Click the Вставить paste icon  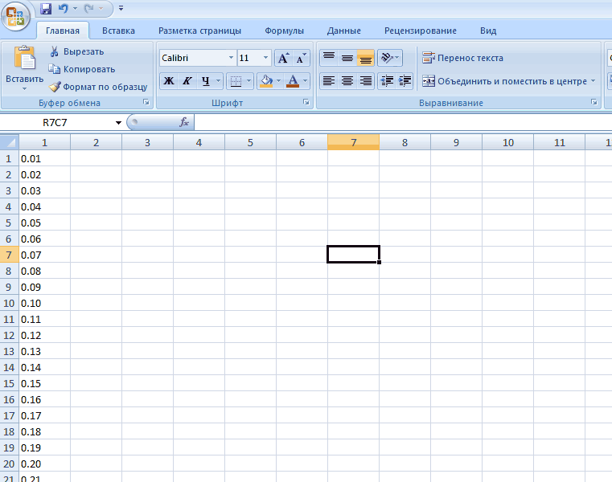click(24, 60)
